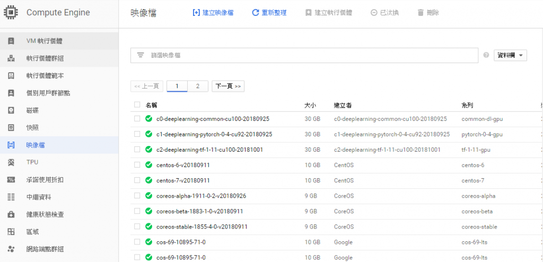This screenshot has height=262, width=543.
Task: Open image centos-7-v20180911 name link
Action: coord(183,180)
